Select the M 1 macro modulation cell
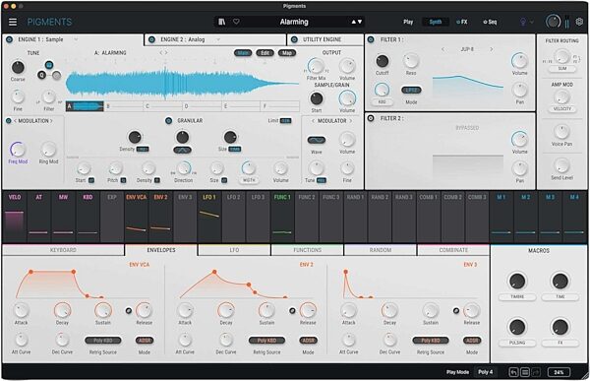This screenshot has height=381, width=590. (501, 217)
